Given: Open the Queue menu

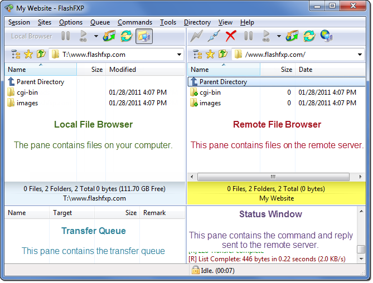Looking at the screenshot, I should pyautogui.click(x=100, y=22).
